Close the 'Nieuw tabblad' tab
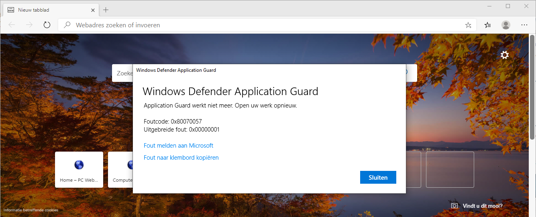The width and height of the screenshot is (536, 217). click(x=93, y=10)
